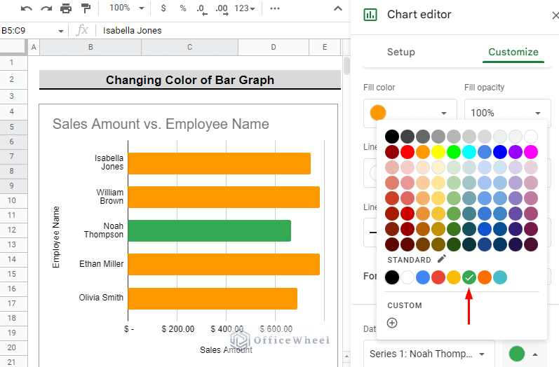Add a custom color
Screen dimensions: 559x367
point(392,323)
